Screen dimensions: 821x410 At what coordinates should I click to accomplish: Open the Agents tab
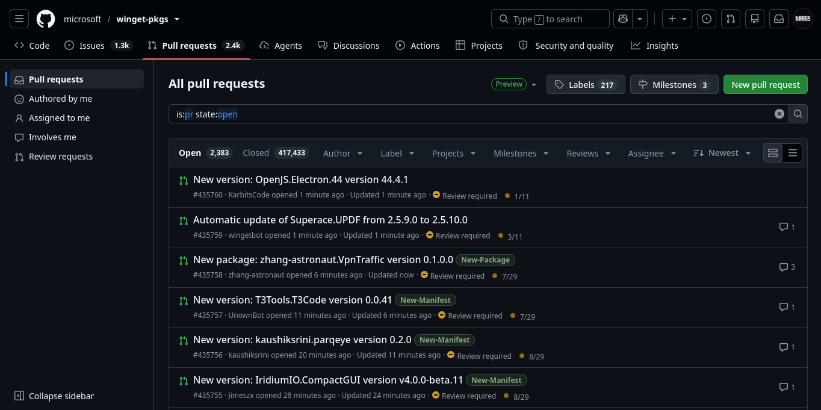(281, 46)
